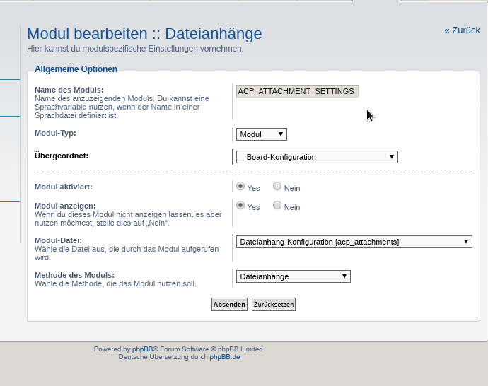Choose Nein for Modul anzeigen
Viewport: 488px width, 386px height.
(x=277, y=206)
